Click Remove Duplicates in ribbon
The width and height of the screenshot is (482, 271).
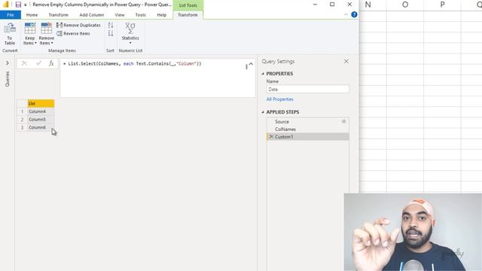tap(78, 25)
